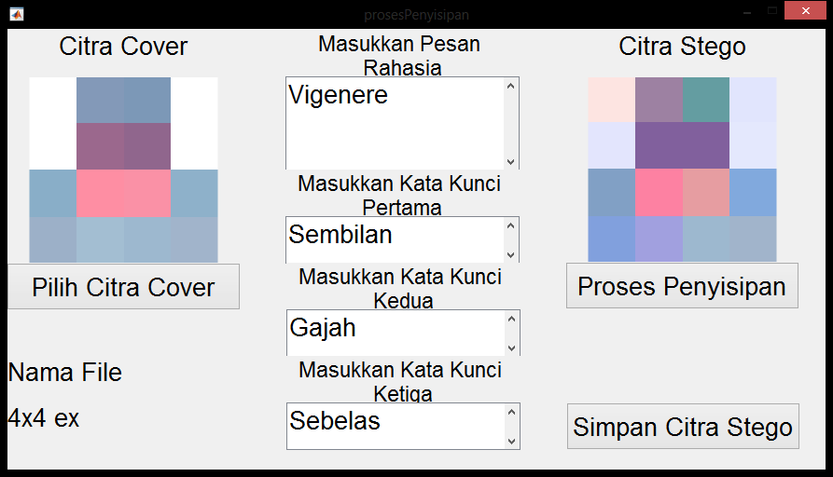This screenshot has width=833, height=477.
Task: Click down arrow in Sembilan key box
Action: pos(510,254)
